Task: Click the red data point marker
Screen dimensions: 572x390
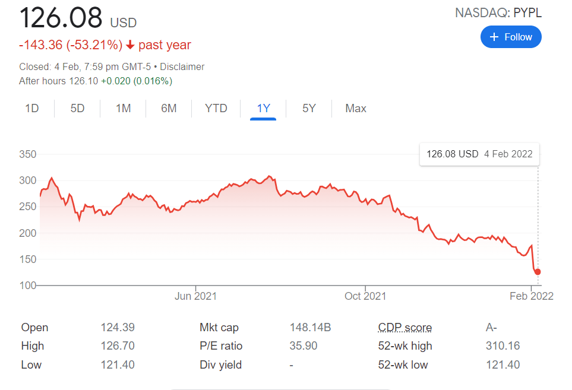Action: point(538,272)
